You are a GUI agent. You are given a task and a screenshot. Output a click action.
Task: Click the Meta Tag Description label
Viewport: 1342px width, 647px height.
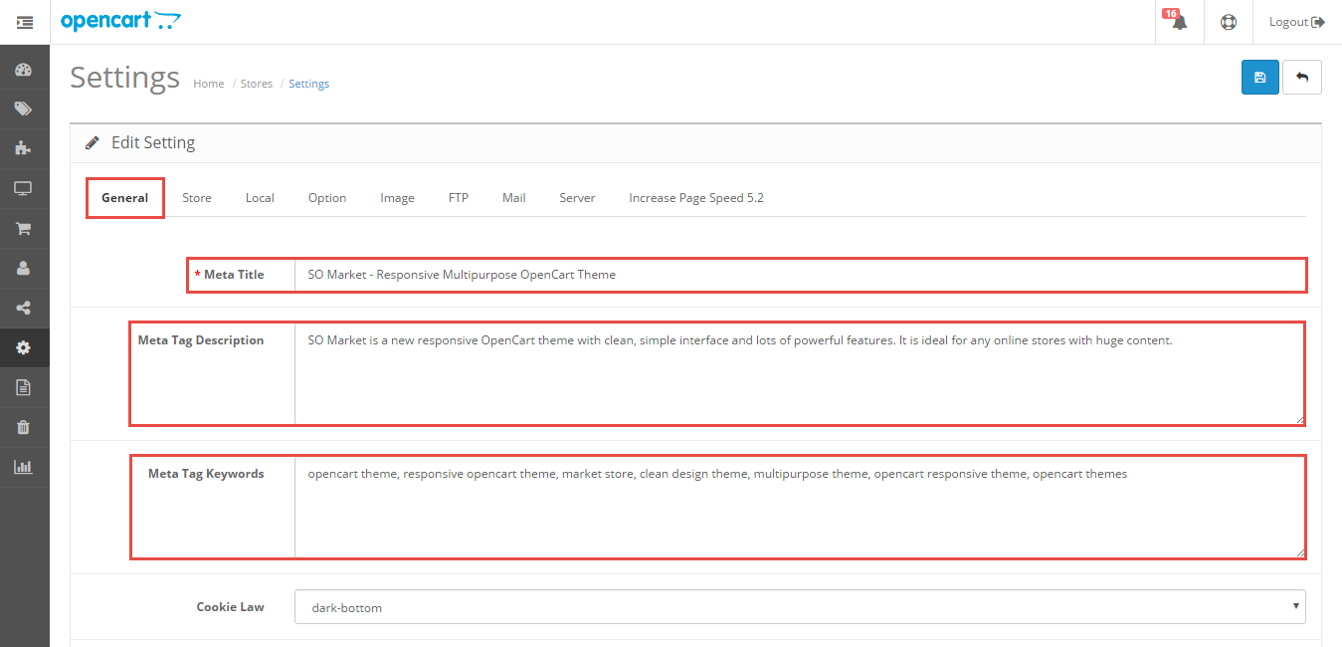point(201,340)
